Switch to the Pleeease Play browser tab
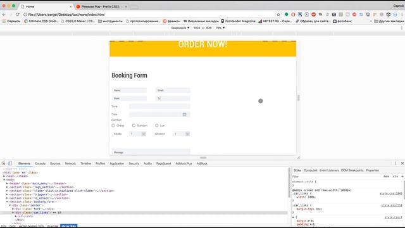The image size is (405, 228). pyautogui.click(x=101, y=6)
